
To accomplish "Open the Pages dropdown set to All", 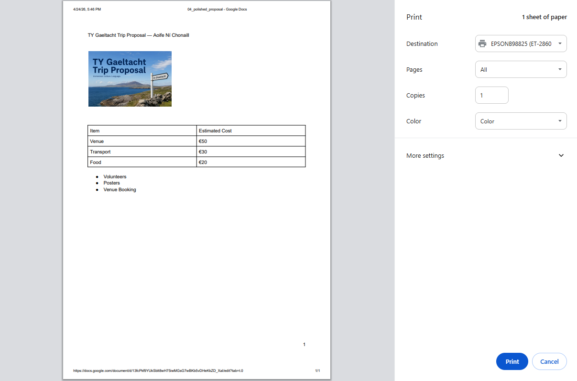I will coord(521,69).
